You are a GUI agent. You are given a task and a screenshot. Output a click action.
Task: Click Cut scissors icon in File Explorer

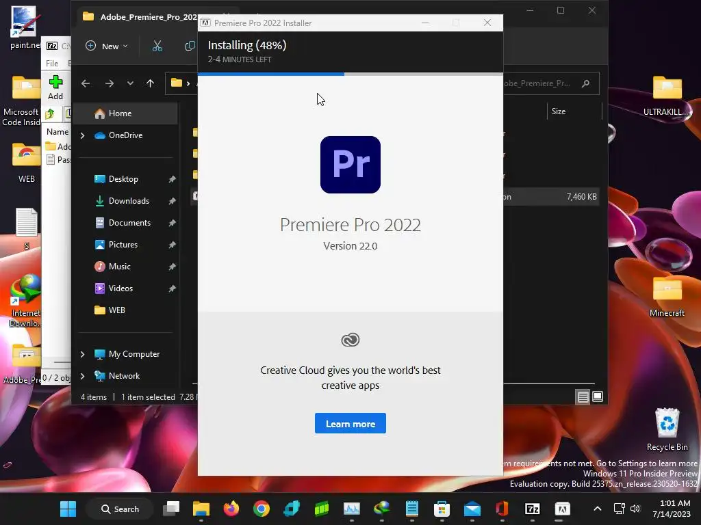157,46
